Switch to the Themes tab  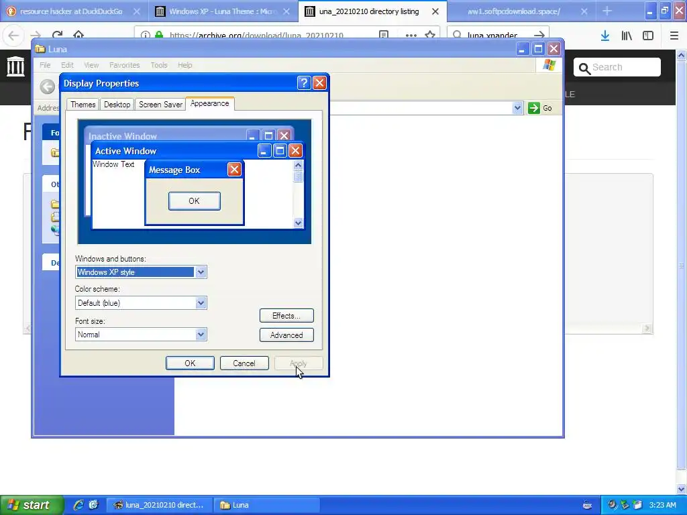tap(83, 105)
